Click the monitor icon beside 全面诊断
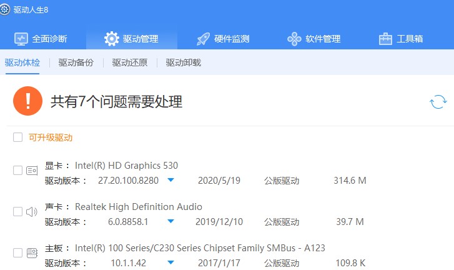Screen dimensions: 454x270 (x=21, y=39)
